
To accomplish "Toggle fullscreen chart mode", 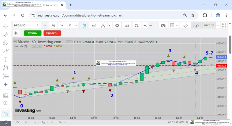I will 224,26.
